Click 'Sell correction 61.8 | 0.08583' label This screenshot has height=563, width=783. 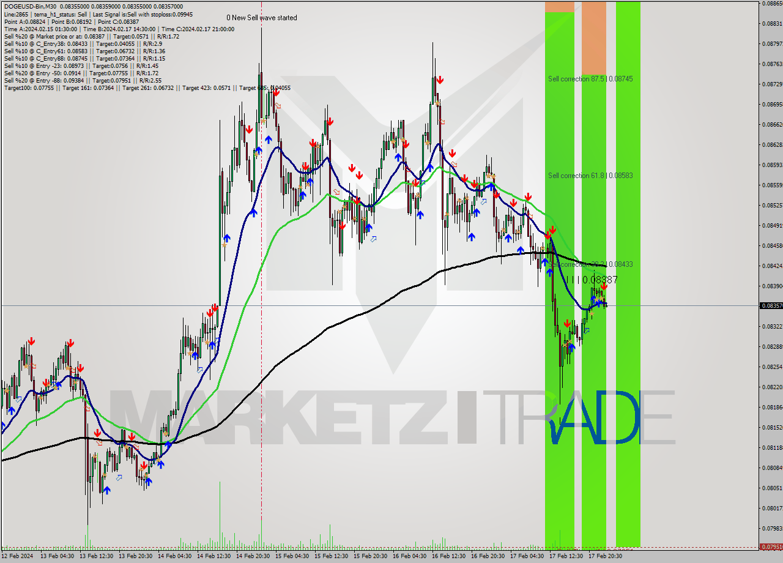(x=590, y=176)
